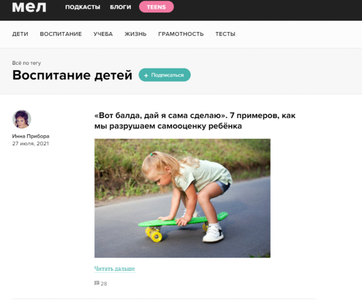Go to the Грамотность category
Viewport: 362px width, 301px height.
point(181,34)
